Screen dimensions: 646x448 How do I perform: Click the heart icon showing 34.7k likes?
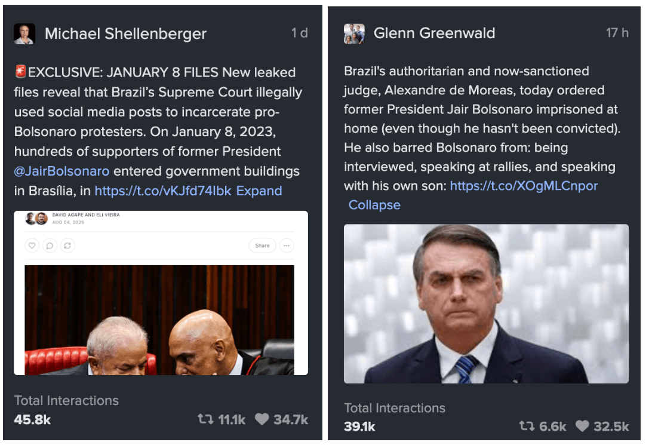point(262,419)
